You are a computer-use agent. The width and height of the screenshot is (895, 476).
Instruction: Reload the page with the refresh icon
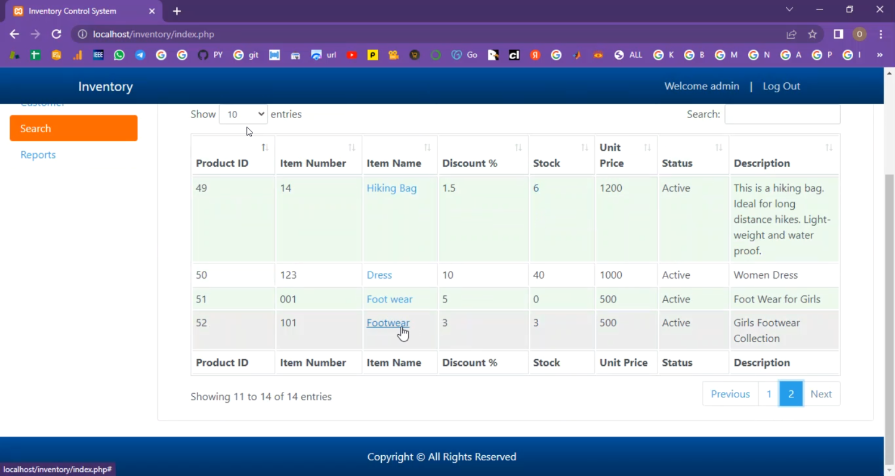56,34
